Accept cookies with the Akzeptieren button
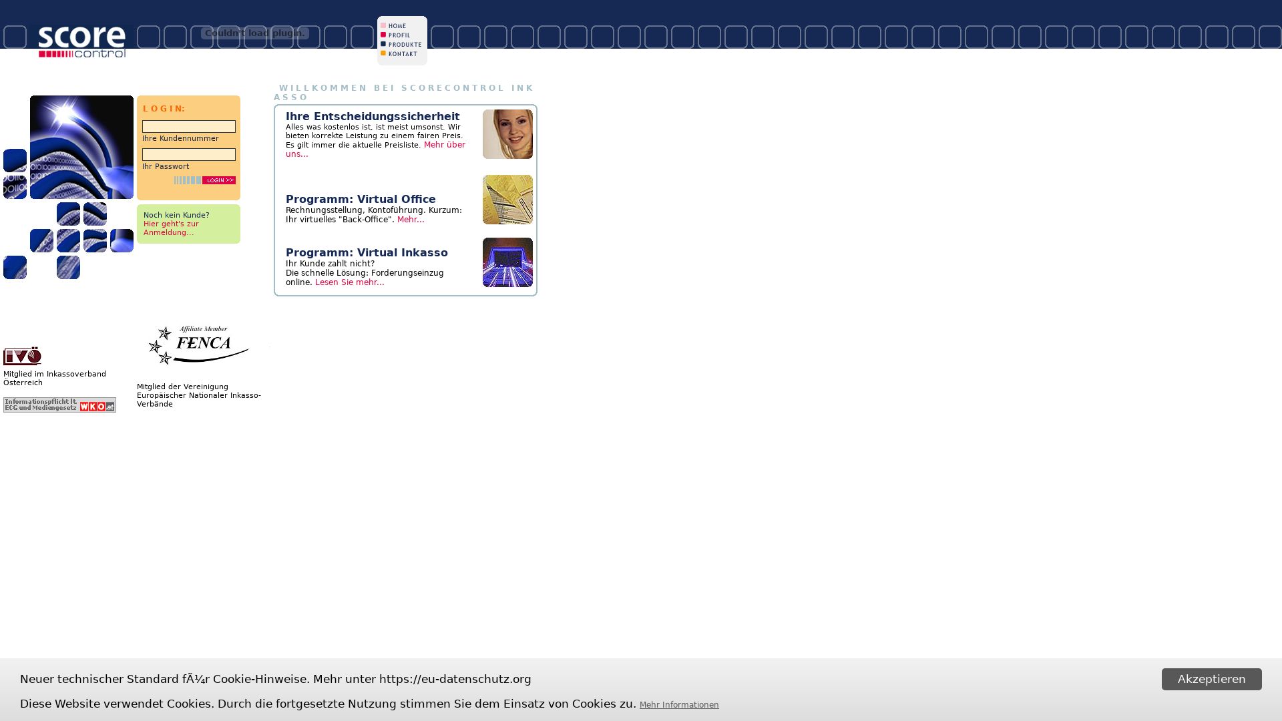Image resolution: width=1282 pixels, height=721 pixels. point(1211,679)
